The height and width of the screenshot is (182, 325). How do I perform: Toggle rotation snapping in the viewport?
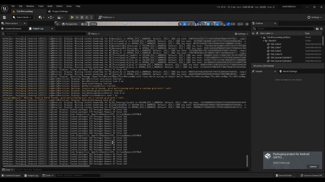(217, 24)
